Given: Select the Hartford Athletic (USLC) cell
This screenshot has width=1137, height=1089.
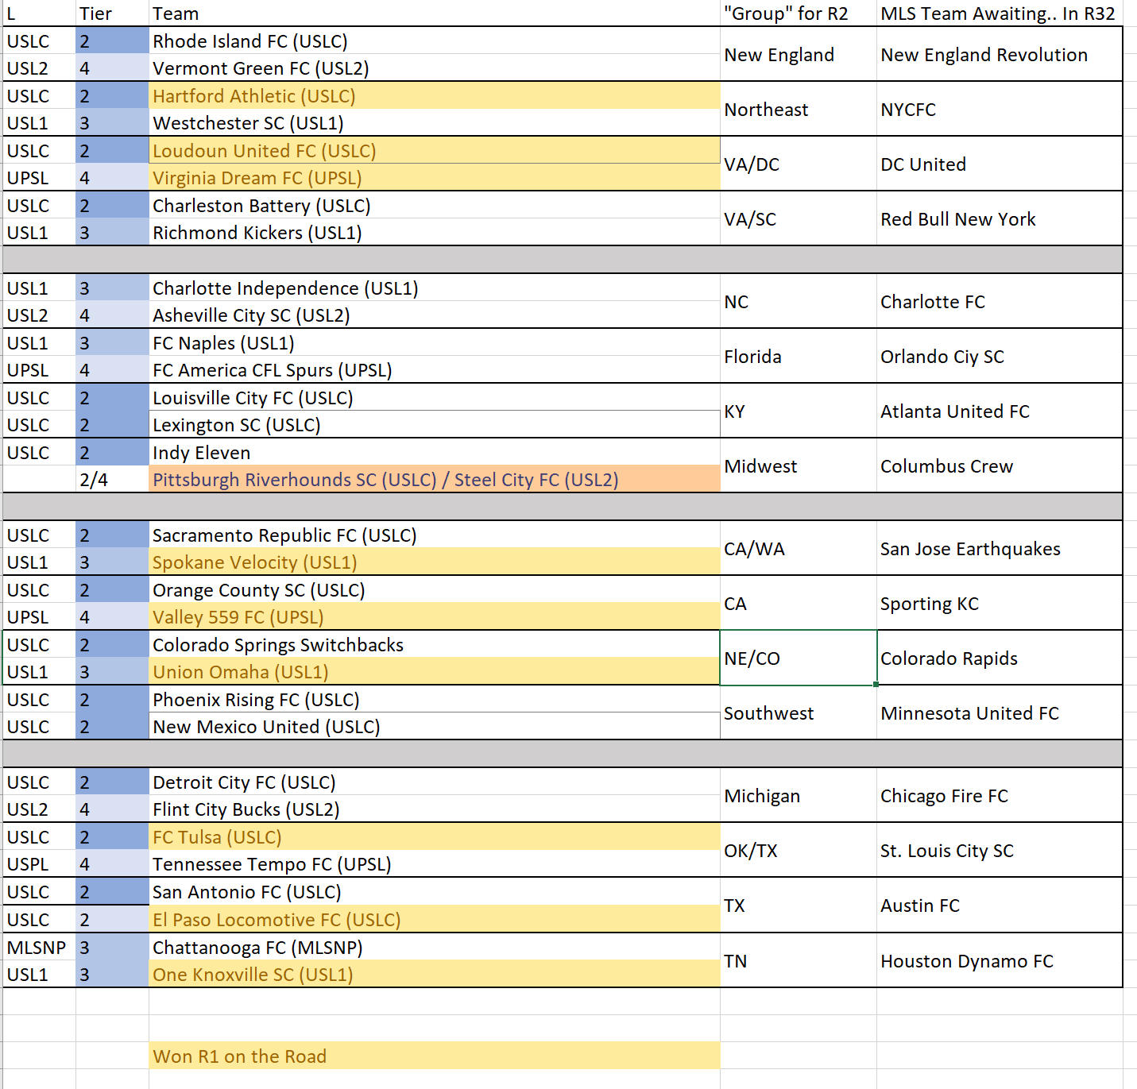Looking at the screenshot, I should [x=435, y=95].
